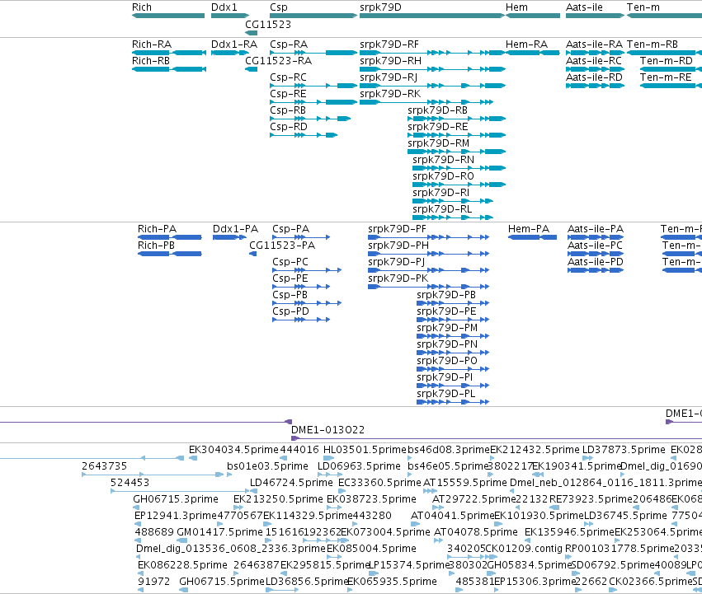Click transcript CG11523-RA
702x594 pixels.
click(x=278, y=61)
